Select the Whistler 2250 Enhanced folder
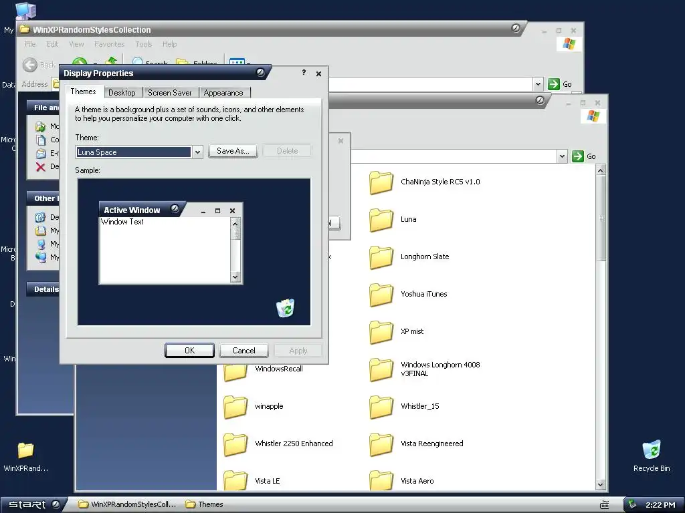This screenshot has width=685, height=513. (x=235, y=444)
